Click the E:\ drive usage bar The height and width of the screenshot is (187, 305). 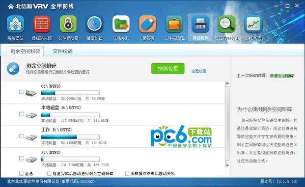tap(70, 137)
